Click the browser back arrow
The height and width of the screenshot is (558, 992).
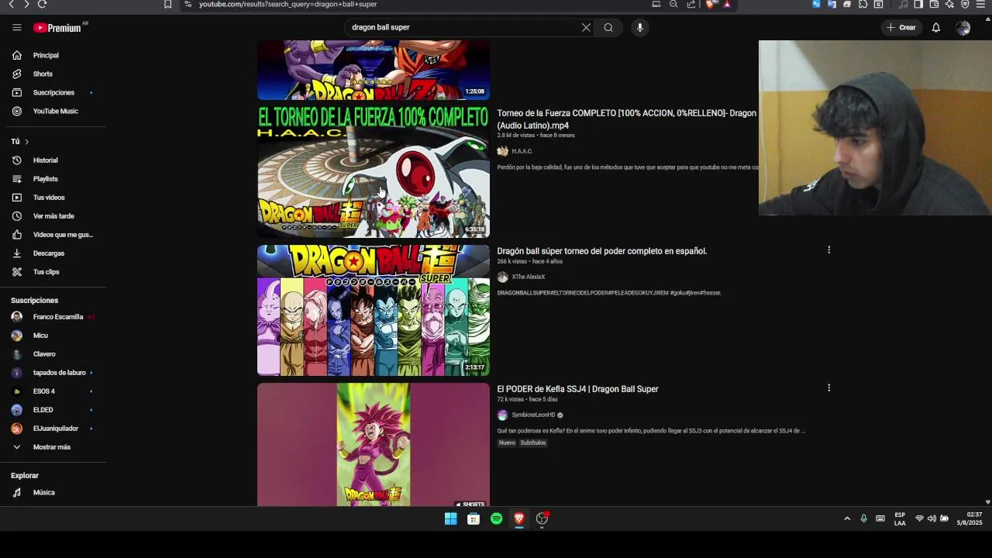pos(11,4)
